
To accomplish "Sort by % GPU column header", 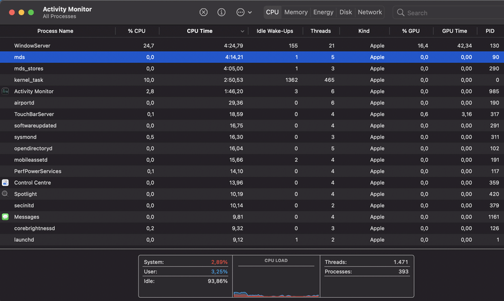I will tap(411, 31).
